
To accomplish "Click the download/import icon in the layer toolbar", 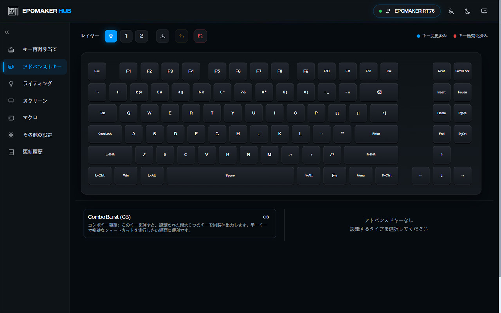I will (x=163, y=36).
